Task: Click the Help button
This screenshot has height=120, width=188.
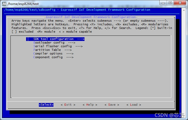Action: 90,105
